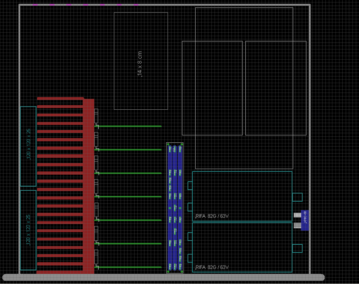Viewport: 359px width, 284px height.
Task: Click the top-left green pad of blue board
Action: click(168, 144)
